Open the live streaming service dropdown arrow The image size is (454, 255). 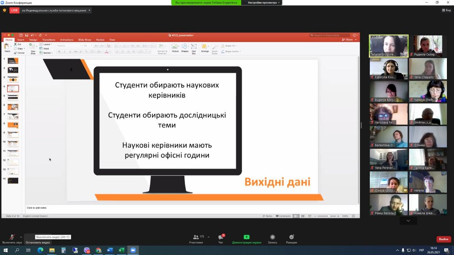90,11
